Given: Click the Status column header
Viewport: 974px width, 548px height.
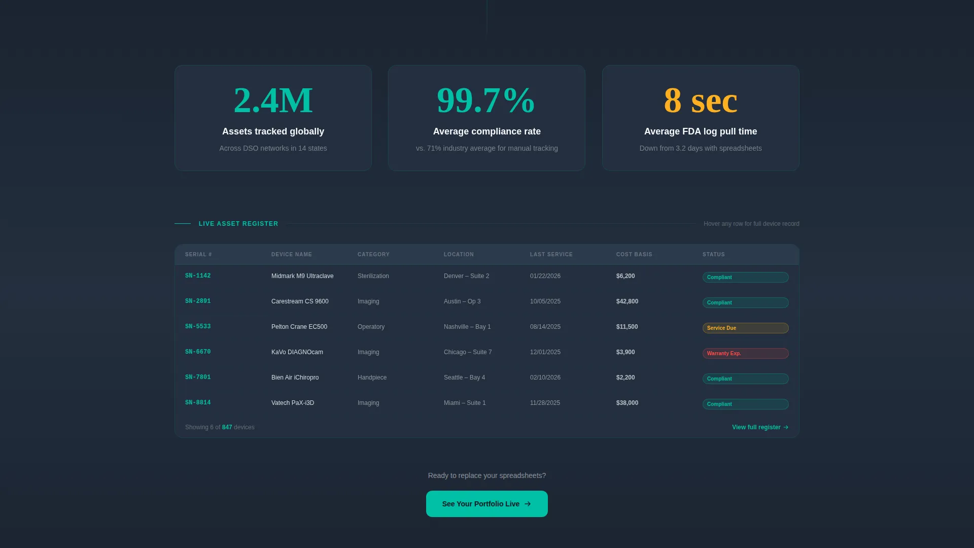Looking at the screenshot, I should (x=714, y=255).
